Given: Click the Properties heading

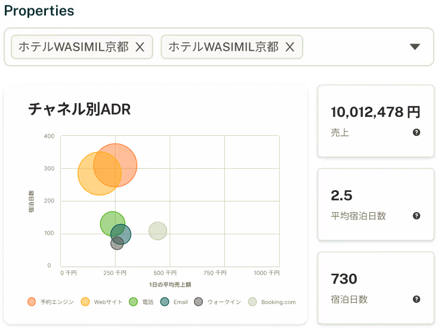Looking at the screenshot, I should pyautogui.click(x=39, y=11).
